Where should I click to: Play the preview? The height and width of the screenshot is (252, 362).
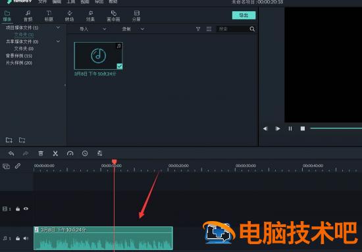[278, 128]
